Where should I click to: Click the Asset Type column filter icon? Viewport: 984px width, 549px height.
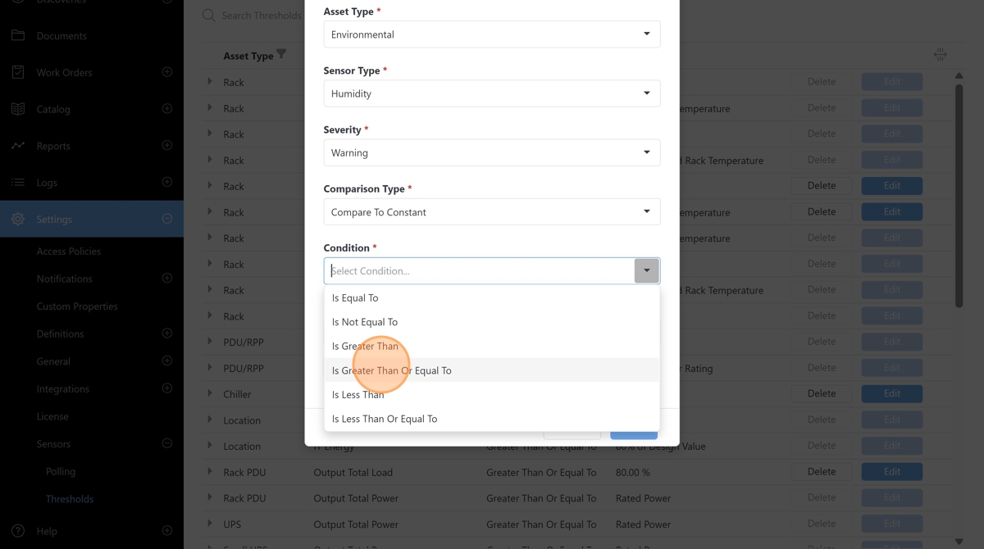281,55
